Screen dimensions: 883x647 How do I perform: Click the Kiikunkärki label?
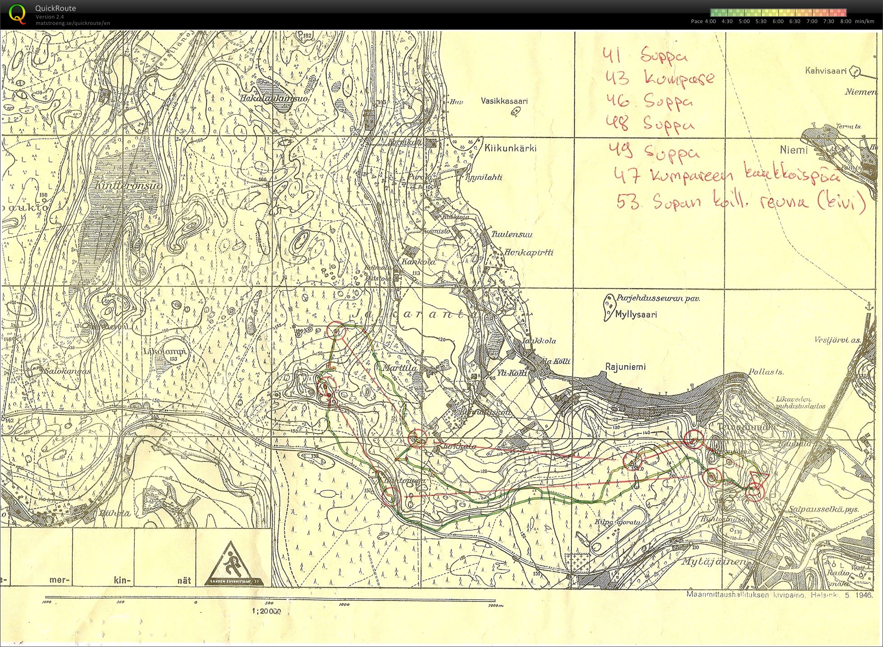[x=510, y=148]
